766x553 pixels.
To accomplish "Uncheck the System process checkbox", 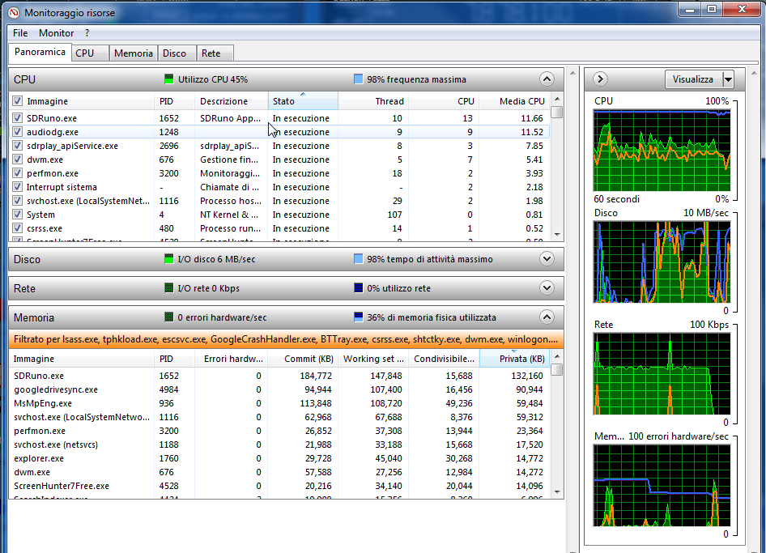I will pyautogui.click(x=18, y=215).
